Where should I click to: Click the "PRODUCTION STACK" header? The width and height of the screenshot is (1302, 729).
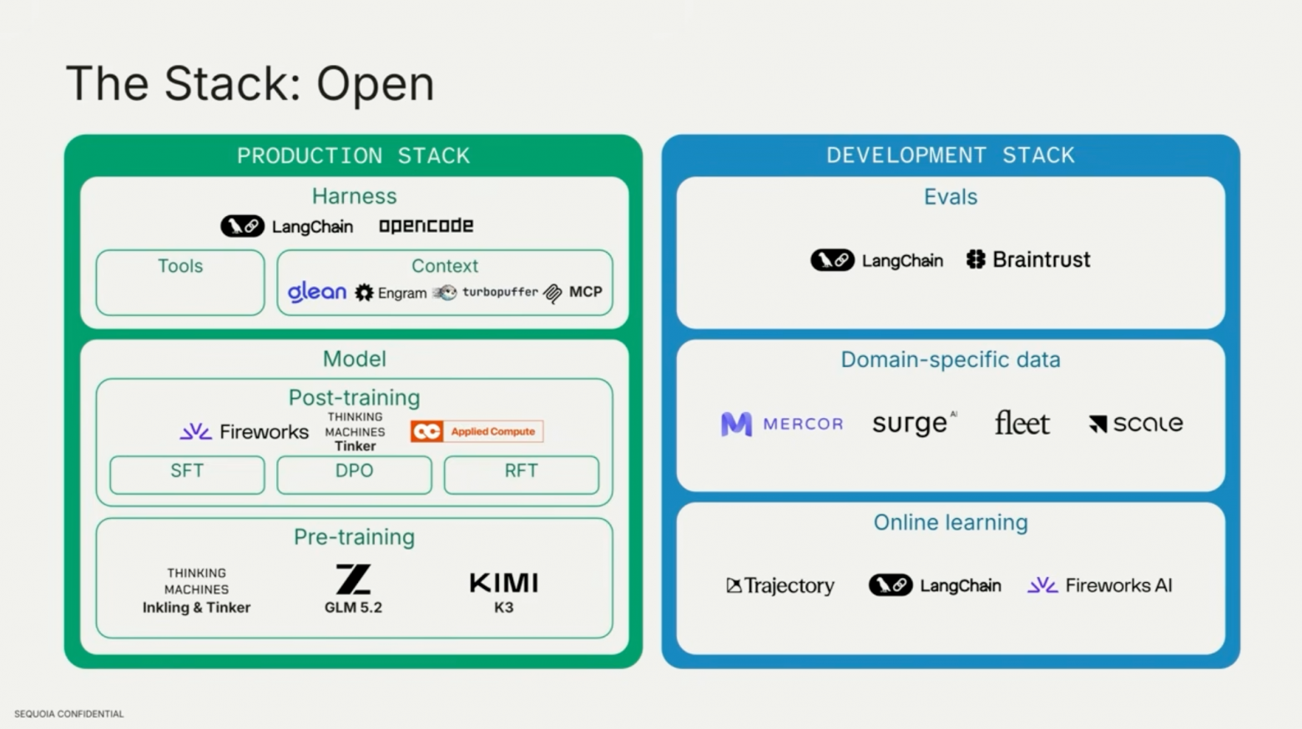(354, 156)
